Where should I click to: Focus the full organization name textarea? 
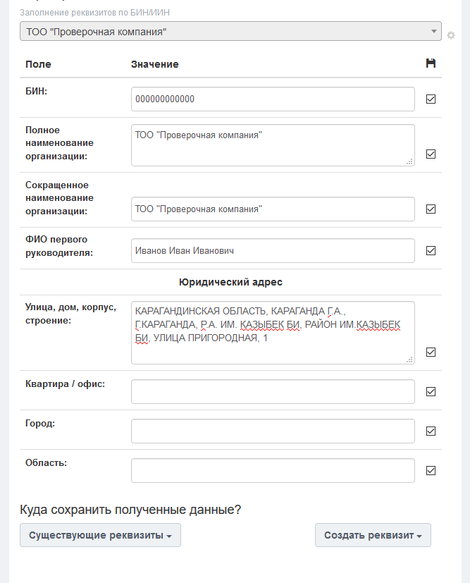click(273, 146)
